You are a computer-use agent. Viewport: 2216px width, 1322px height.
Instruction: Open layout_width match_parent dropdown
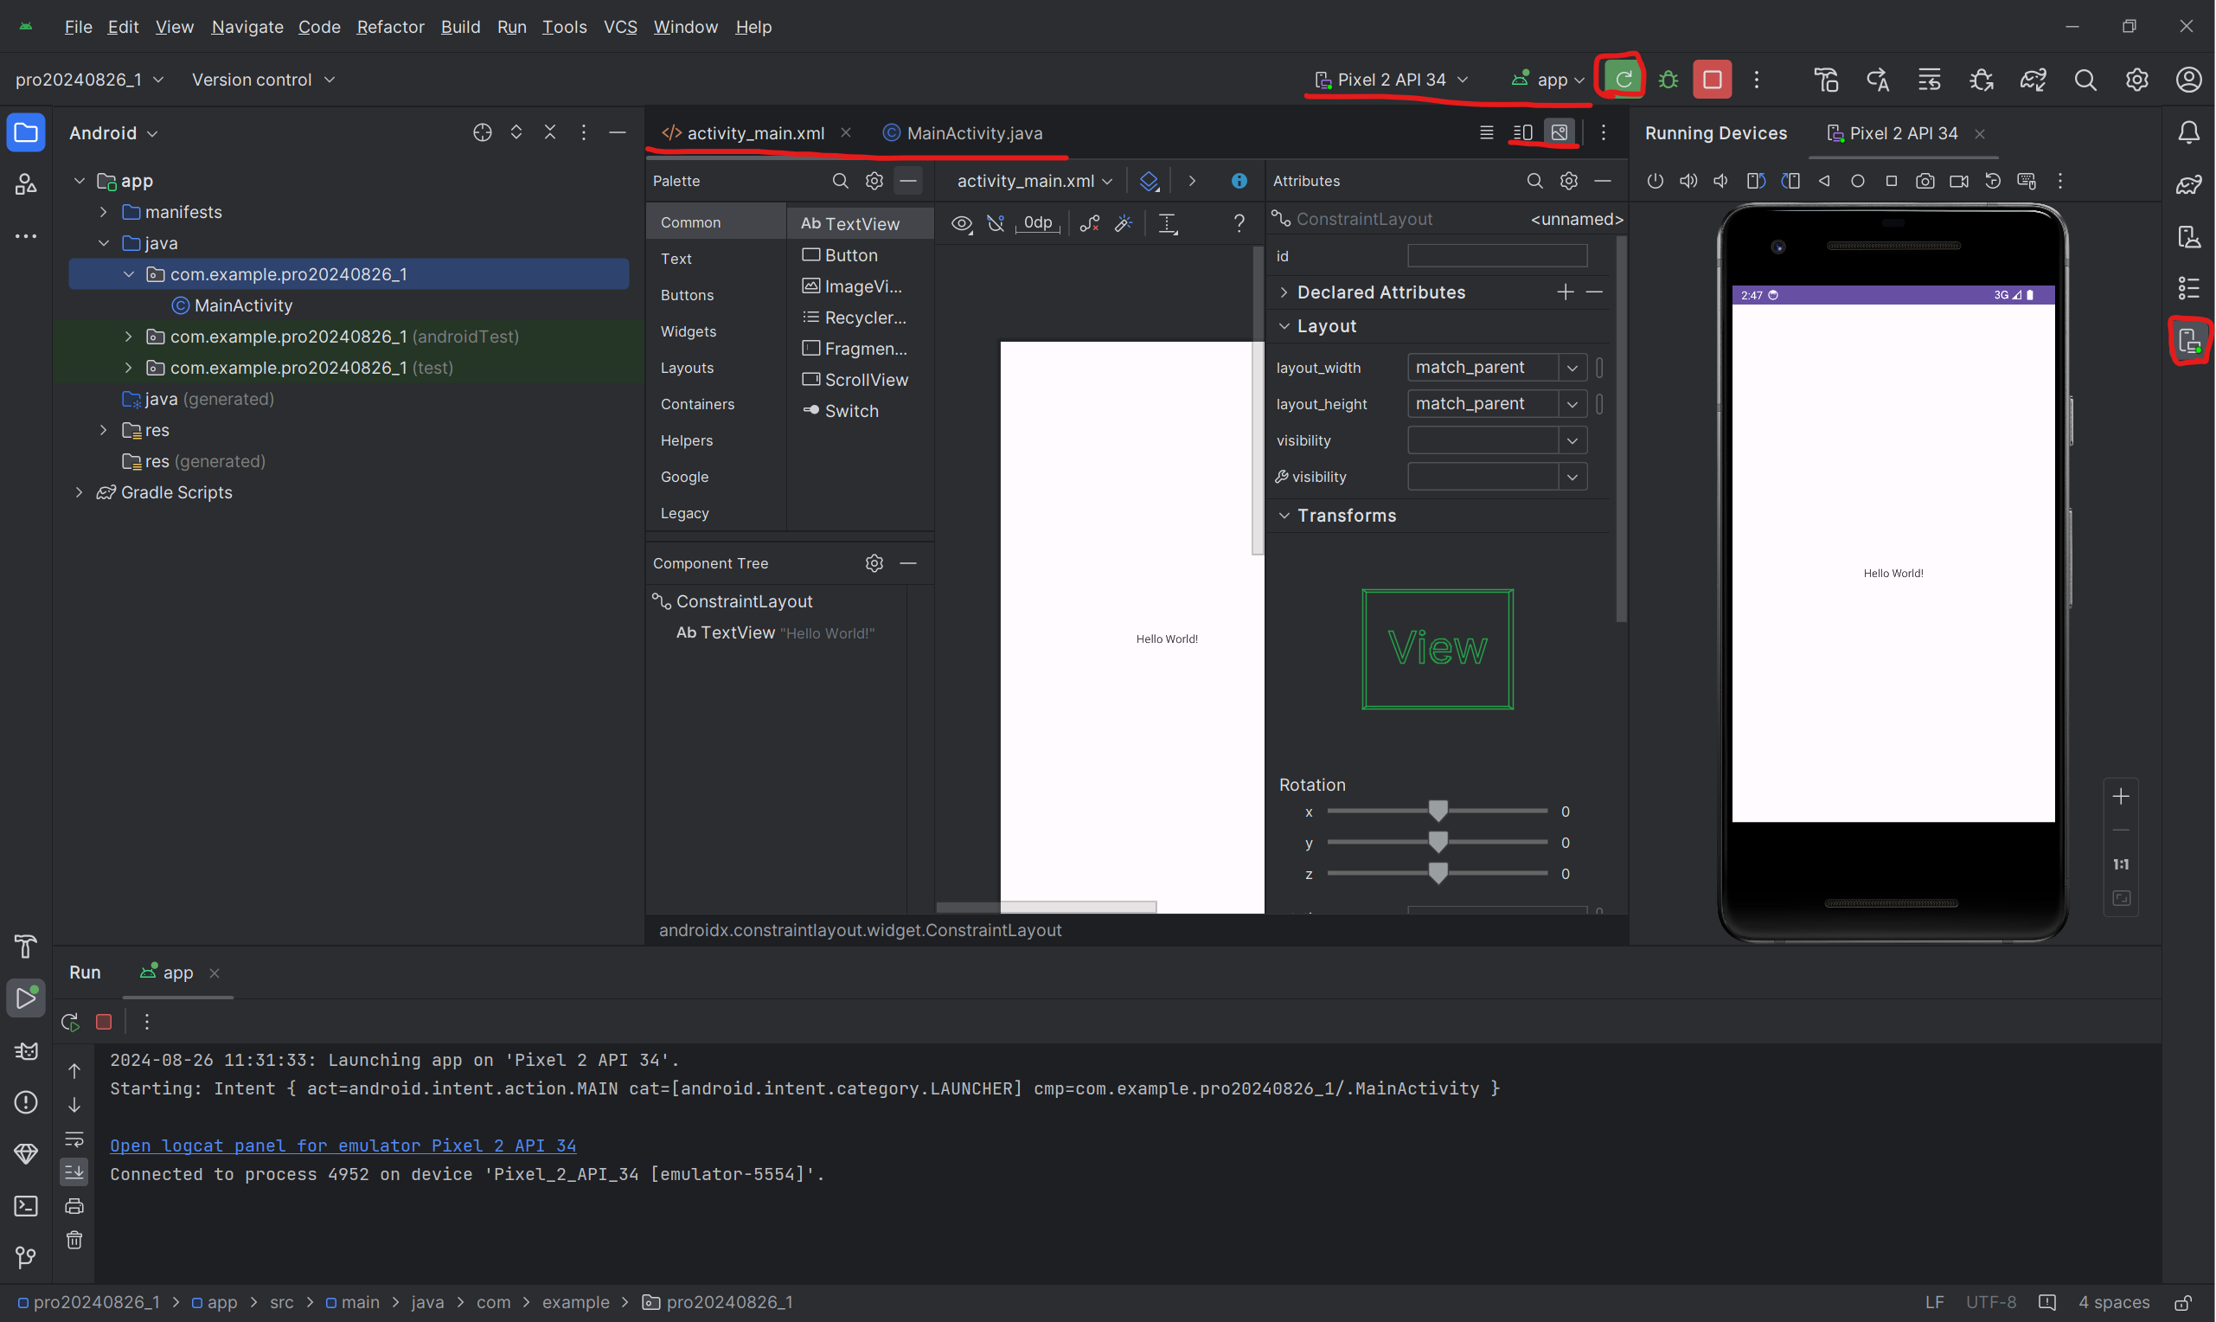[x=1572, y=368]
